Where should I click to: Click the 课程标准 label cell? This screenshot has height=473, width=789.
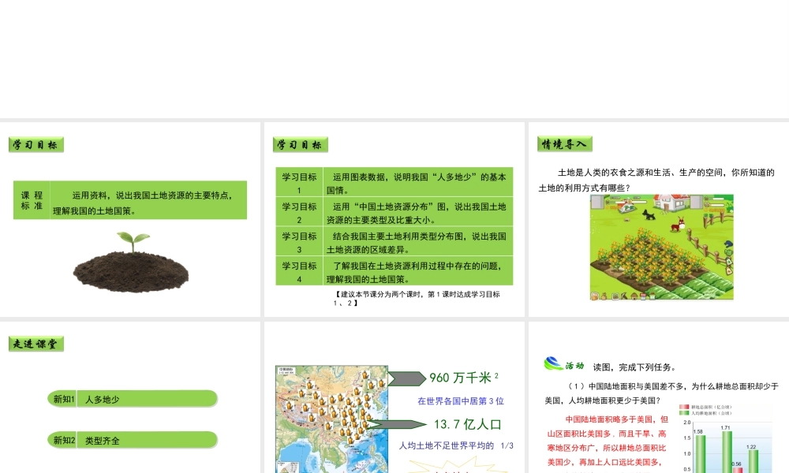[32, 200]
